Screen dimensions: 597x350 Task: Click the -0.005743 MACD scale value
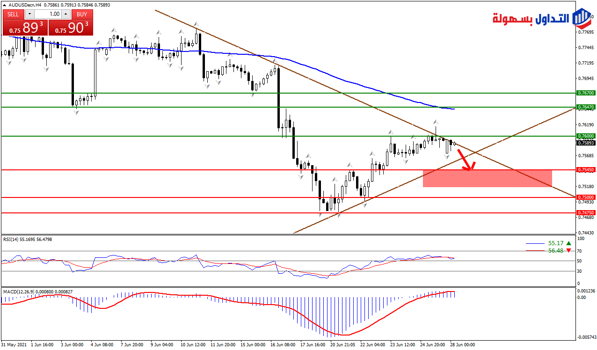586,337
